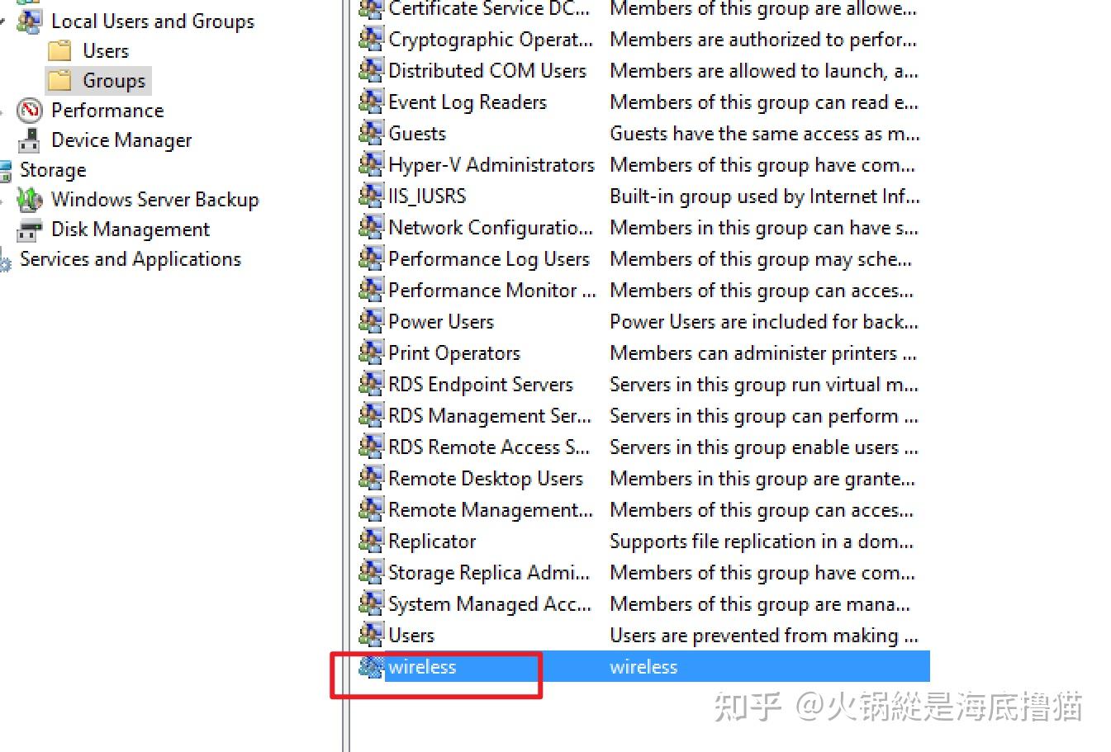The width and height of the screenshot is (1111, 752).
Task: Select the Users folder icon
Action: [59, 50]
